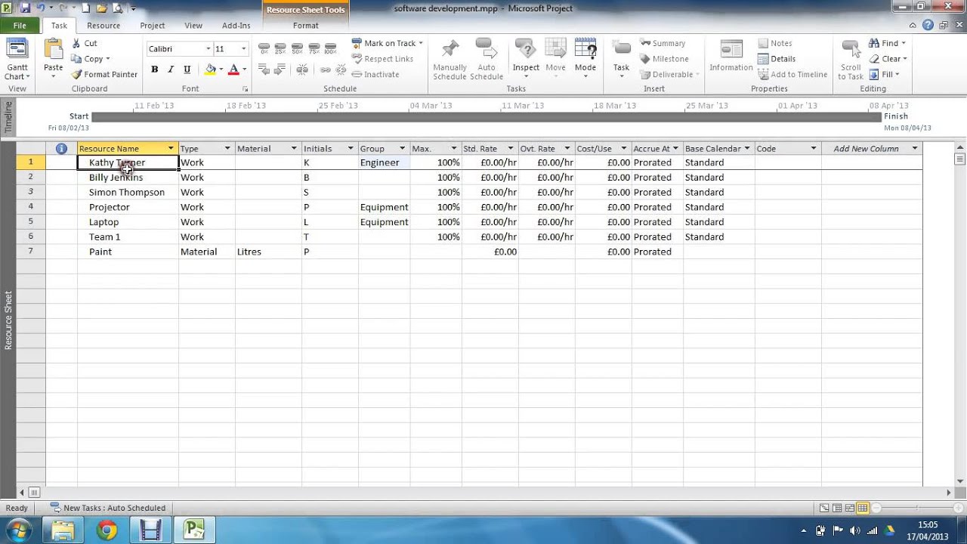The width and height of the screenshot is (967, 544).
Task: Click the zoom slider in status bar
Action: pos(916,508)
